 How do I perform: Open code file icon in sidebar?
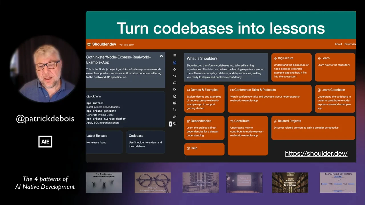tap(175, 96)
